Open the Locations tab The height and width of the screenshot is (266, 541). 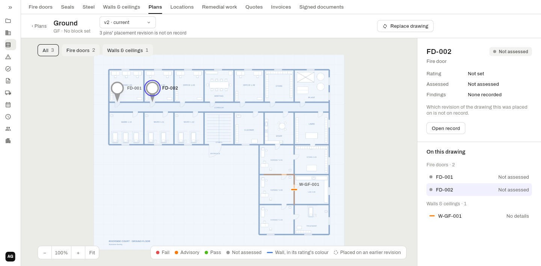point(182,7)
